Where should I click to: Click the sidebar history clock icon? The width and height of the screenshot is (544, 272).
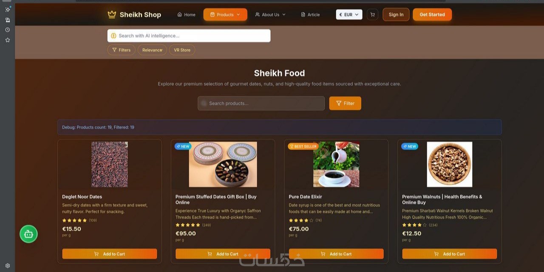coord(7,30)
